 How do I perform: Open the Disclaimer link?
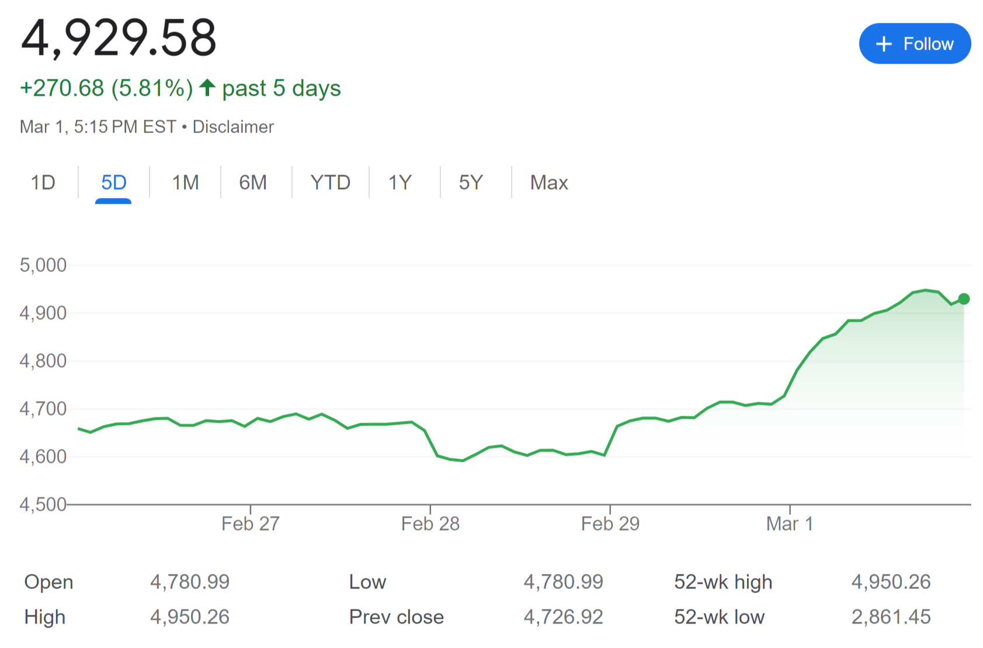(x=233, y=127)
